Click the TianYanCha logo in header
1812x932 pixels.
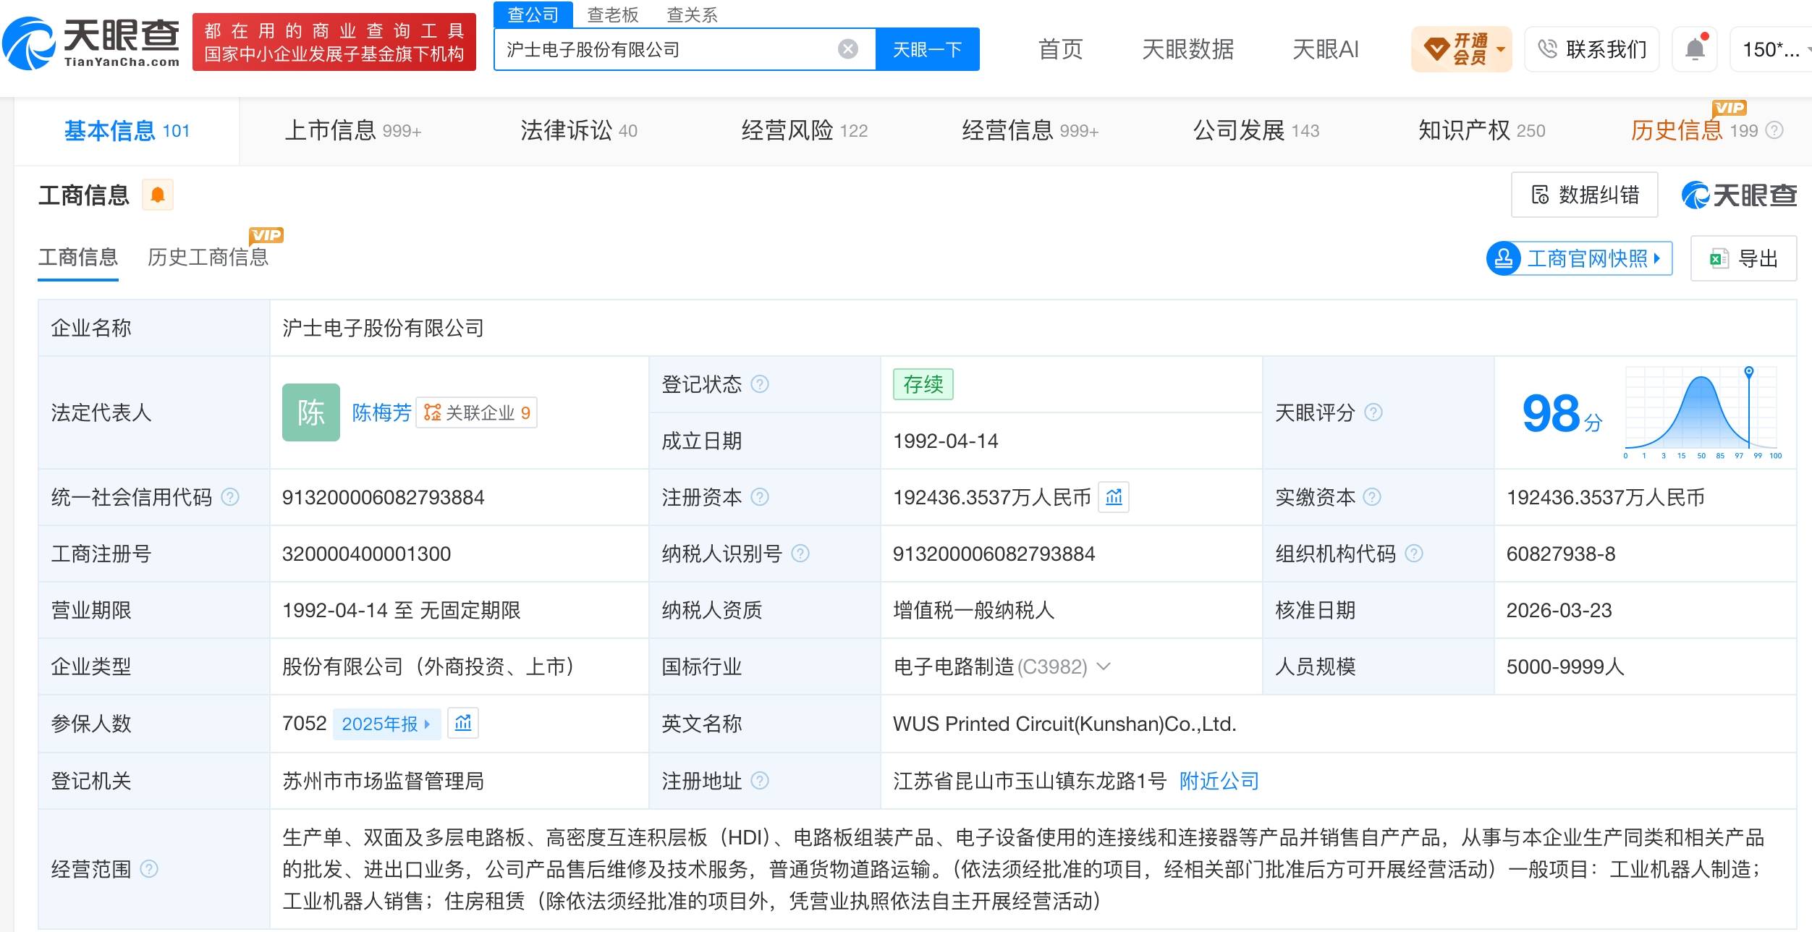coord(91,42)
